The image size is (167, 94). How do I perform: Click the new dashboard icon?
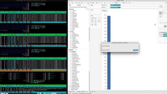92,92
